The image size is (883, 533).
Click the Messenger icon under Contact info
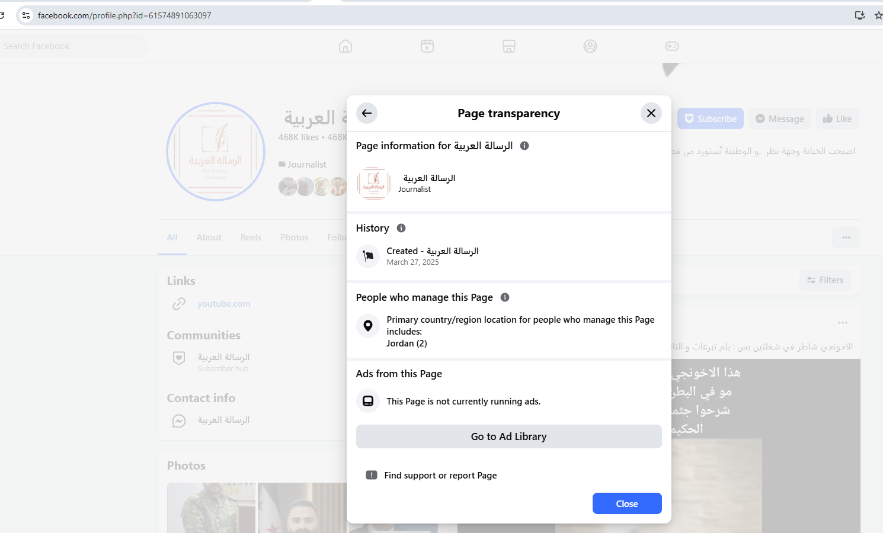pyautogui.click(x=179, y=420)
